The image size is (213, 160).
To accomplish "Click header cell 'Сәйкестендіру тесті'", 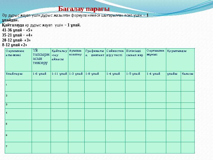I will click(x=115, y=60).
